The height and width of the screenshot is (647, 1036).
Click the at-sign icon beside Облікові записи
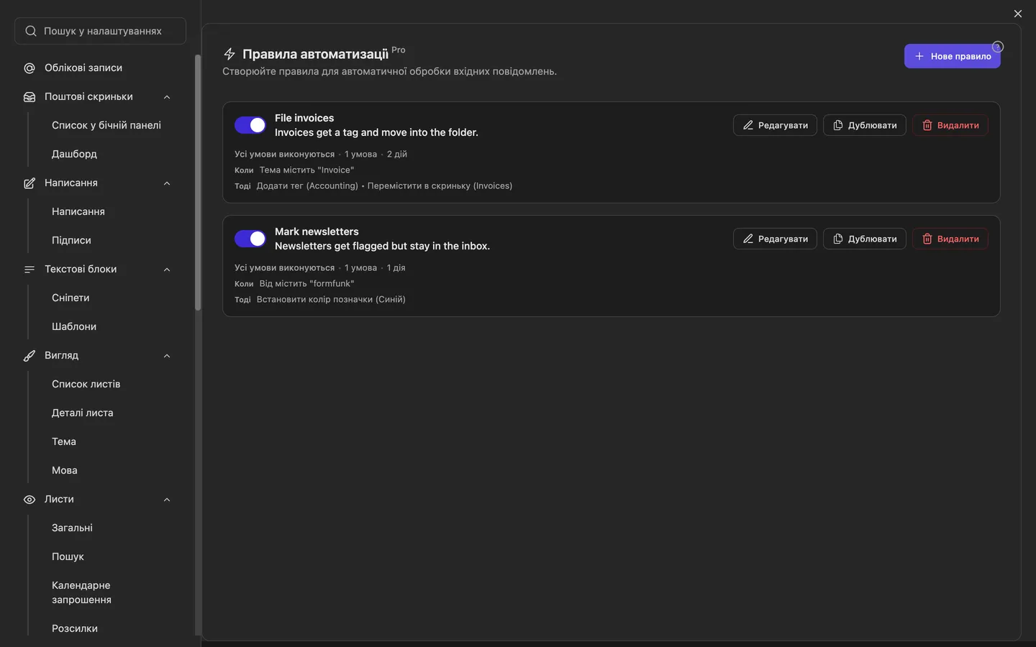tap(29, 68)
